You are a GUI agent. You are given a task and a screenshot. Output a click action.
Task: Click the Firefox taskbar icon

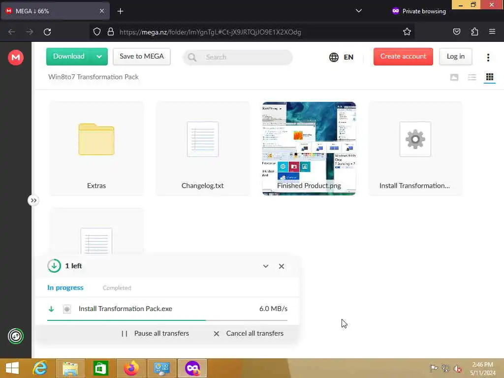point(131,368)
